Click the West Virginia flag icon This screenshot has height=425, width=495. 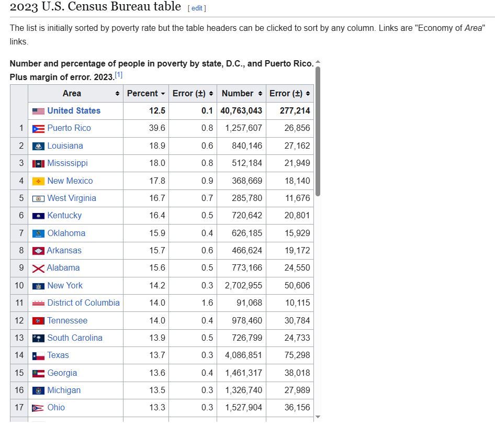(38, 198)
